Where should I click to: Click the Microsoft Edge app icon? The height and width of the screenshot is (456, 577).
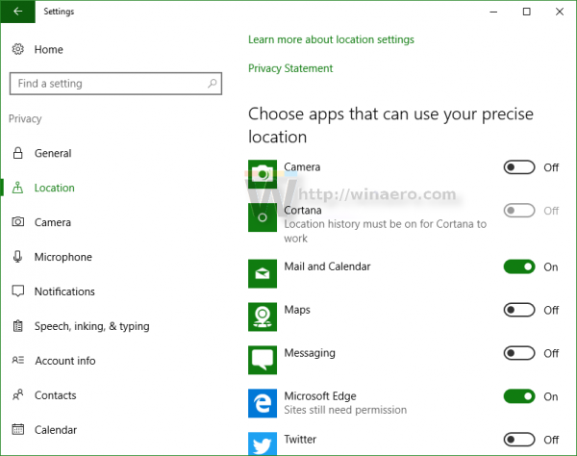(263, 403)
